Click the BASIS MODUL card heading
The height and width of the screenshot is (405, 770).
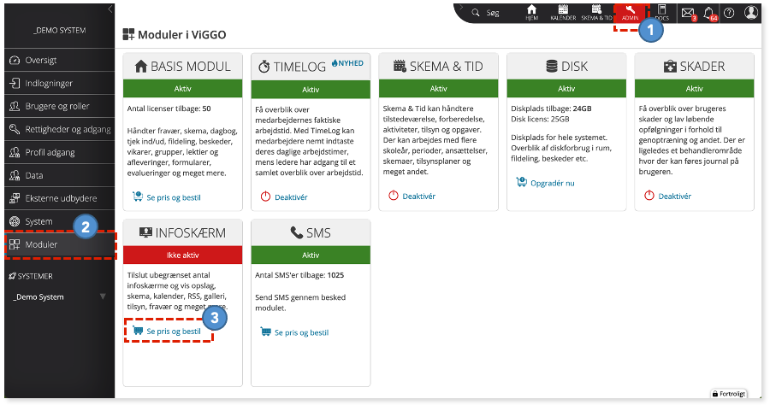coord(183,66)
